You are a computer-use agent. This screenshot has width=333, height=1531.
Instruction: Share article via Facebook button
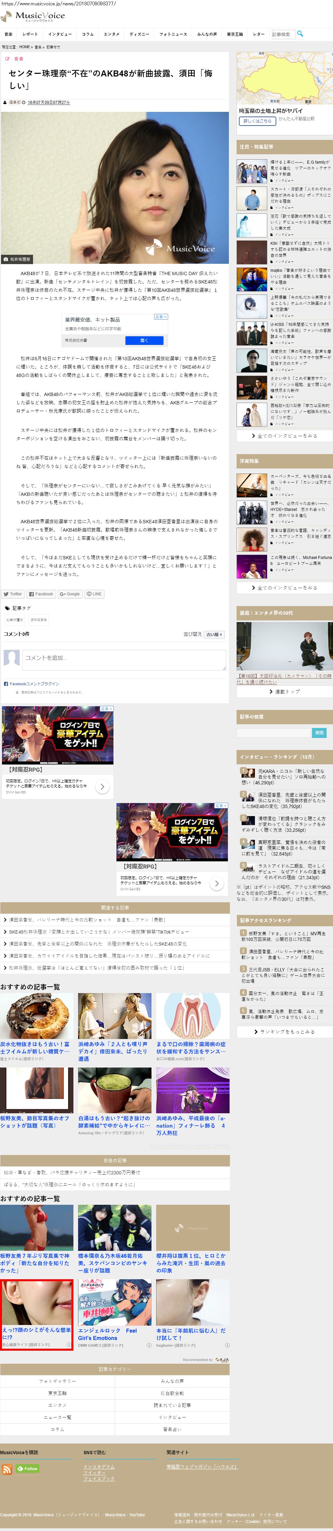41,594
